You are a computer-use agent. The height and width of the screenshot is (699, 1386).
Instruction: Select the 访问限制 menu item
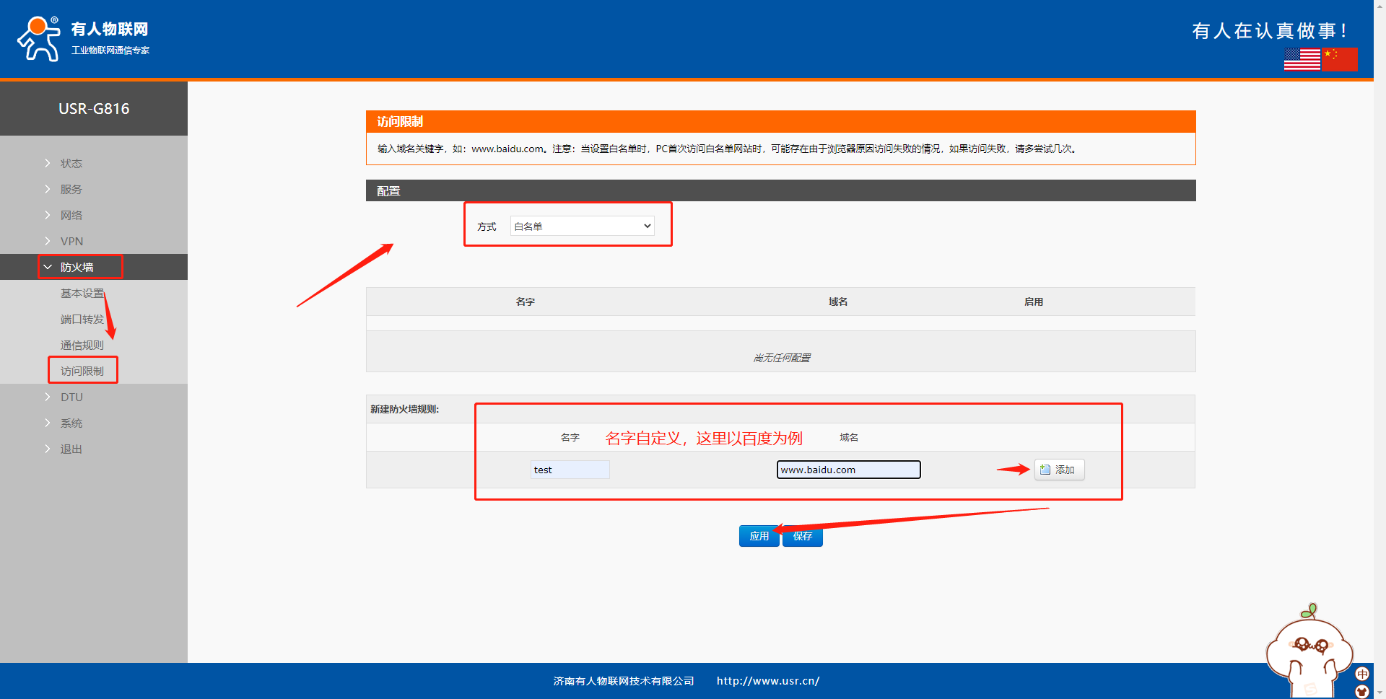pyautogui.click(x=82, y=371)
